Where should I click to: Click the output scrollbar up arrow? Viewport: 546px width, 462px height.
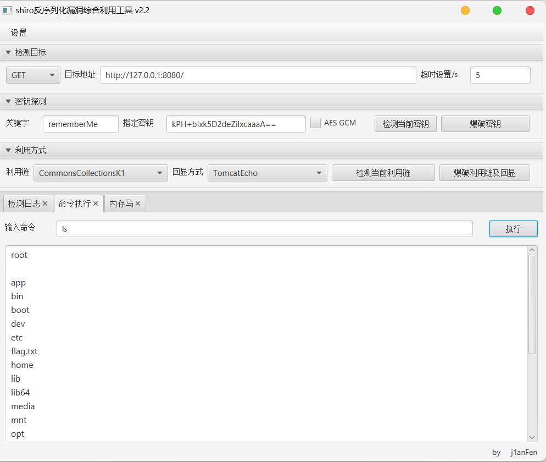point(532,250)
